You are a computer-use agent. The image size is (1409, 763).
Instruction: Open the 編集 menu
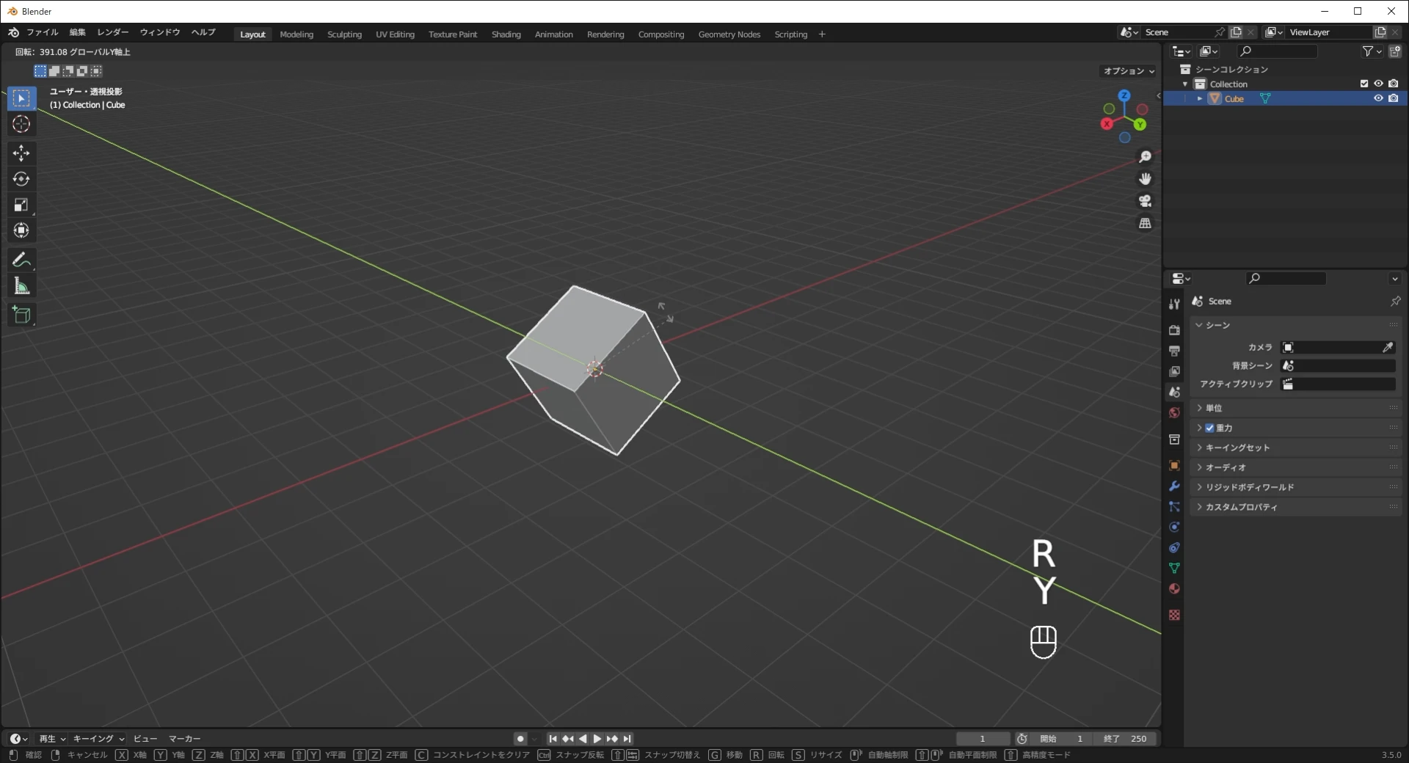77,32
